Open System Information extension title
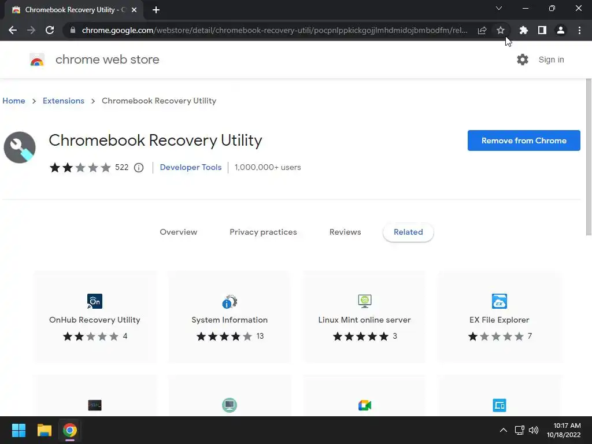The width and height of the screenshot is (592, 444). 230,320
